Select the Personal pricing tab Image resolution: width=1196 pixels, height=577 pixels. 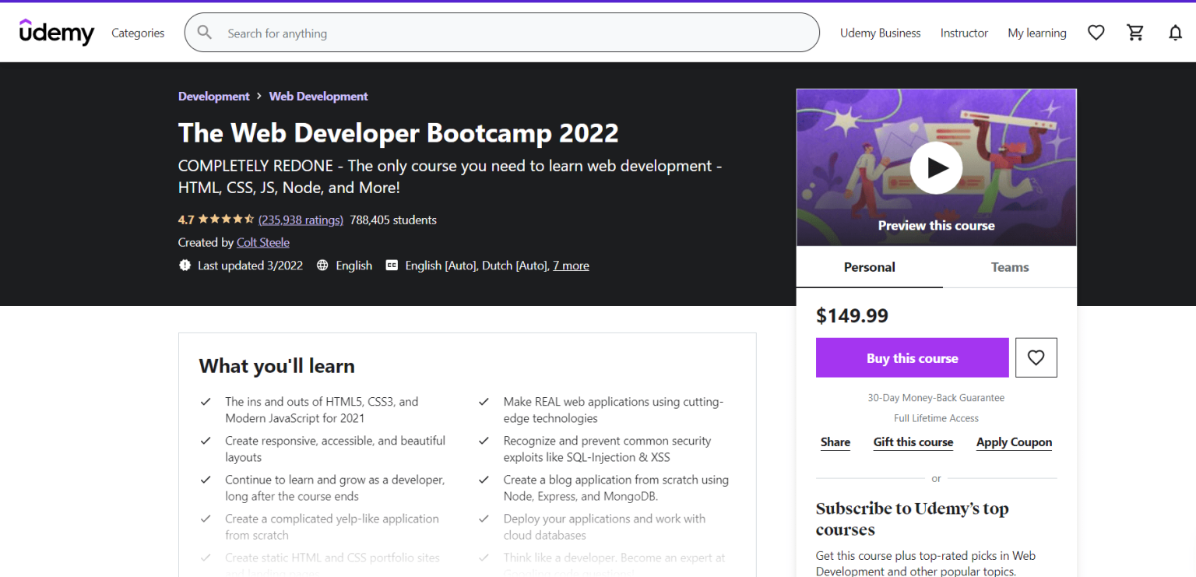click(869, 266)
